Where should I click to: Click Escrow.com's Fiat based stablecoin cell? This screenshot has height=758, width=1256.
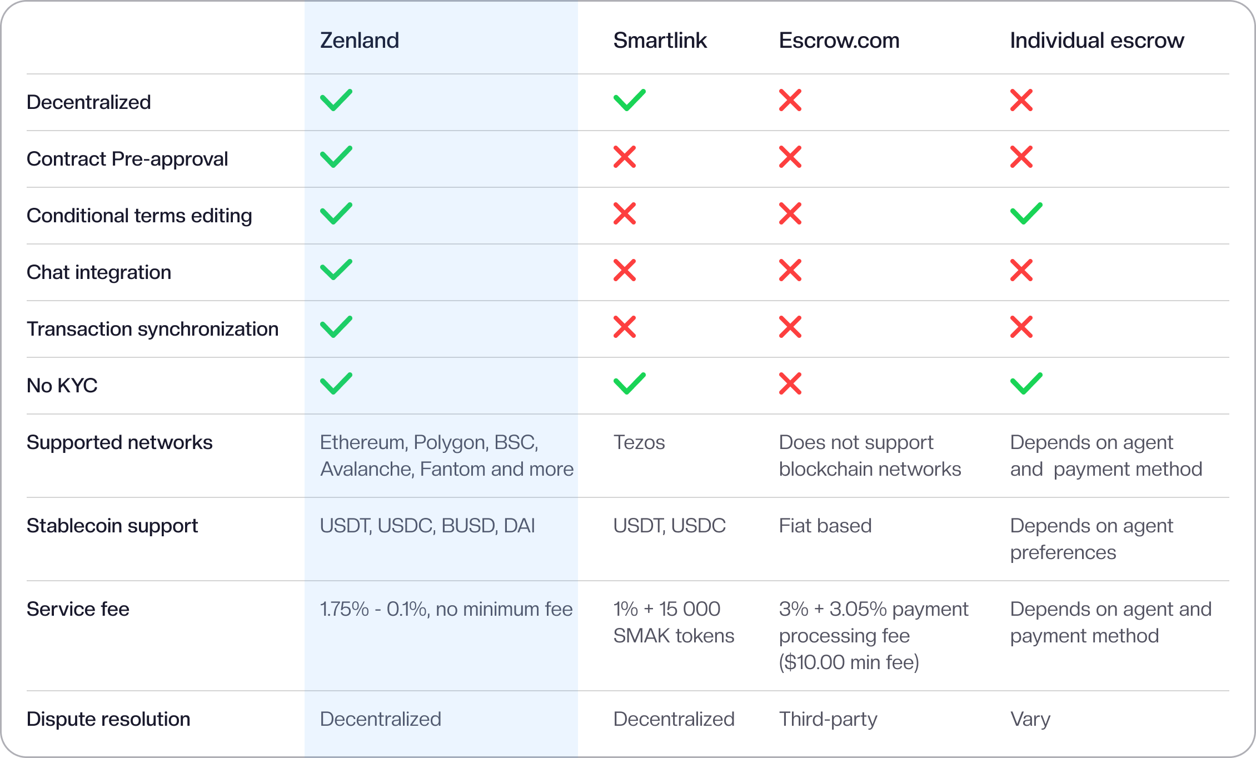[825, 526]
